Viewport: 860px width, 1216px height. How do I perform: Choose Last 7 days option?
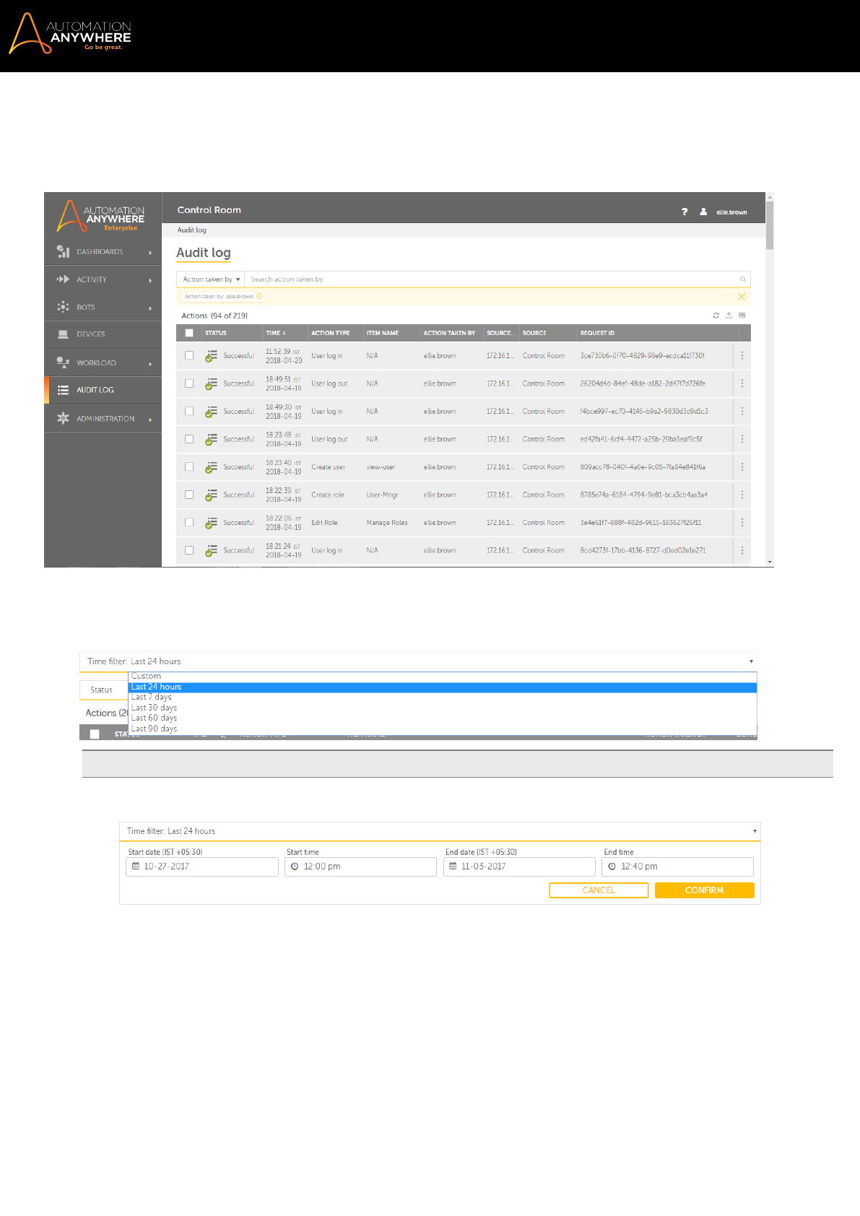click(x=443, y=698)
